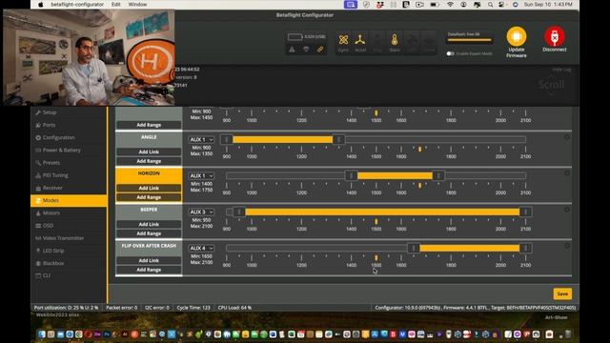610x343 pixels.
Task: Delete the BEEPER mode range
Action: coord(567,210)
